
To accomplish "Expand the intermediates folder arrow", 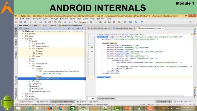I will 30,46.
